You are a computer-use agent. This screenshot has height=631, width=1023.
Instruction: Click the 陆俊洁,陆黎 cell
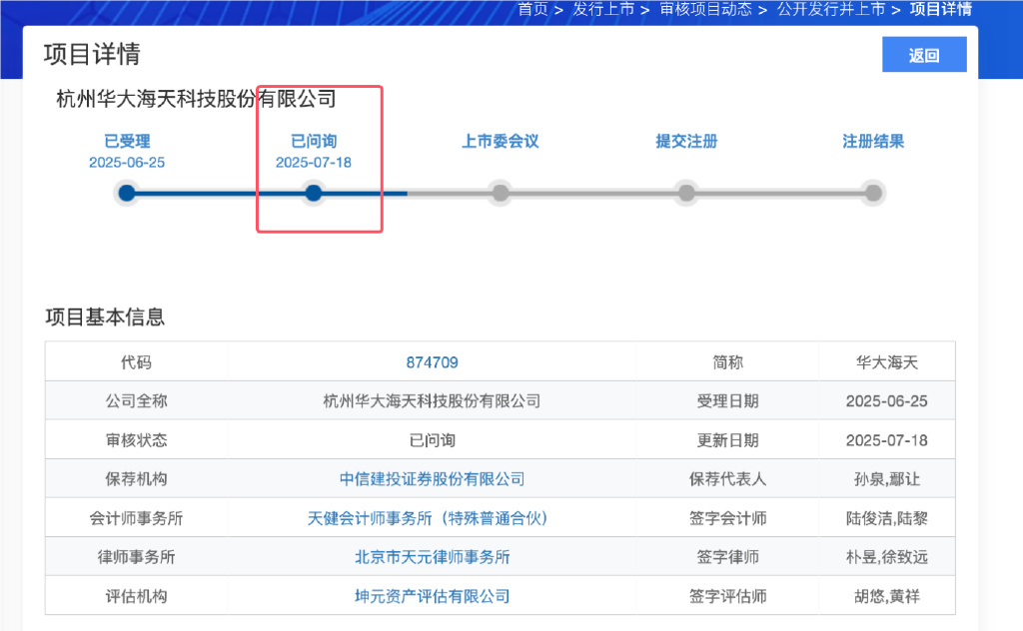tap(887, 518)
